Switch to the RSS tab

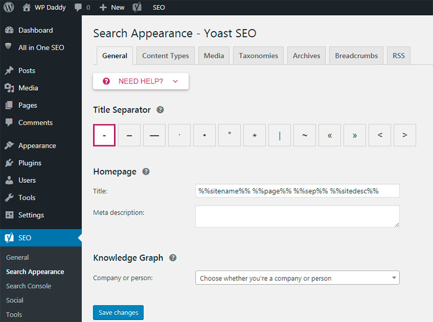(x=399, y=56)
